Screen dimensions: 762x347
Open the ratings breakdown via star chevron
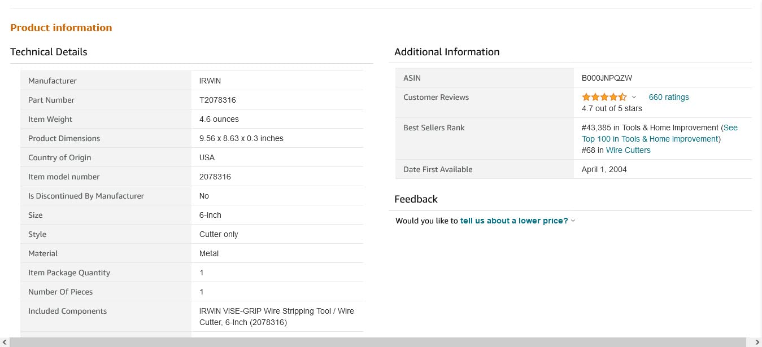coord(634,97)
